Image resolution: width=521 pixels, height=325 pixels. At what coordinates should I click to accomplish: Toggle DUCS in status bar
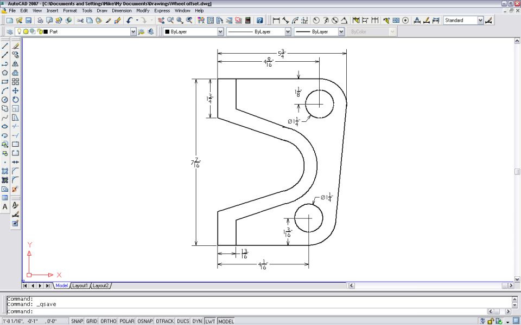click(x=183, y=321)
